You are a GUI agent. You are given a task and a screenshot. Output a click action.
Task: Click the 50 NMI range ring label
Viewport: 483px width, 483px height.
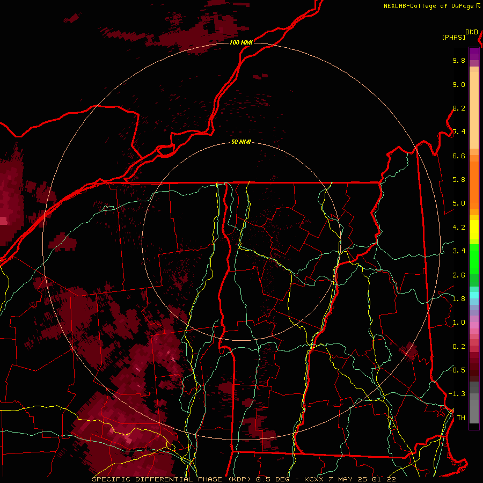pos(241,142)
